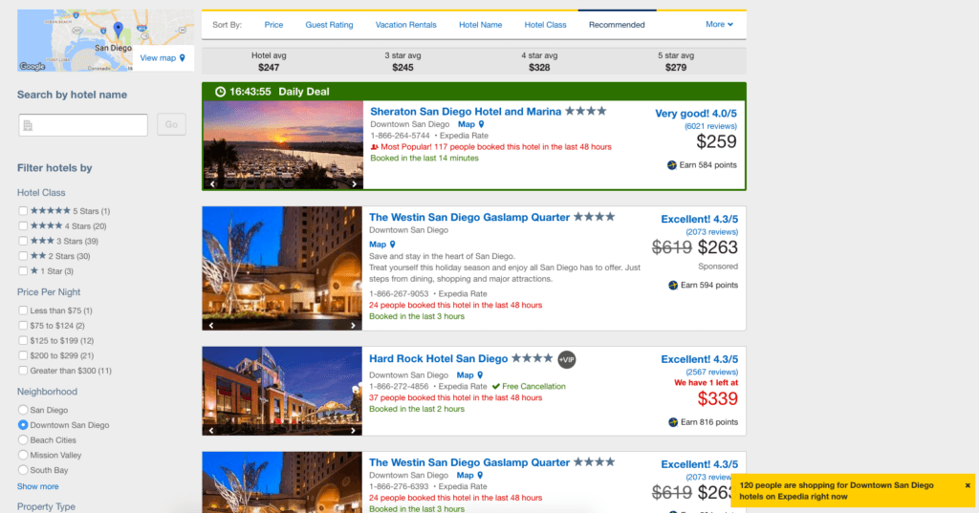Click the +VIP badge on Hard Rock Hotel
Image resolution: width=979 pixels, height=513 pixels.
click(566, 359)
